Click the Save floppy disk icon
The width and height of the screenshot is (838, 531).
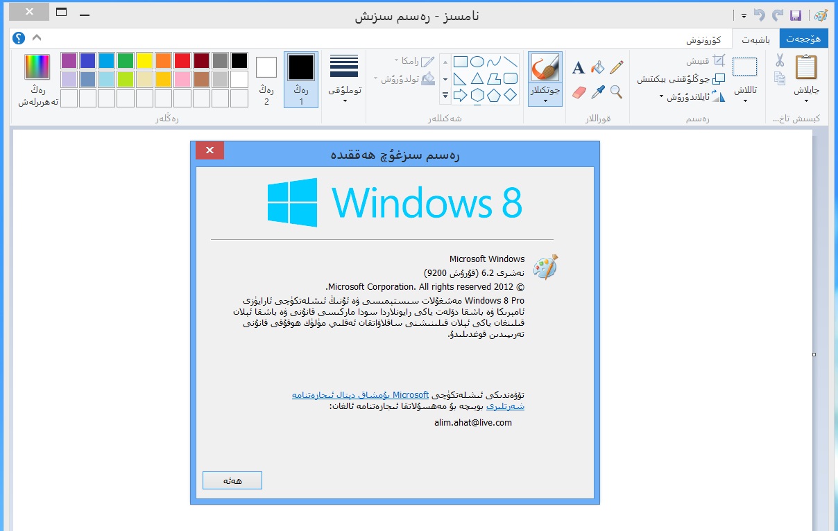click(x=796, y=15)
